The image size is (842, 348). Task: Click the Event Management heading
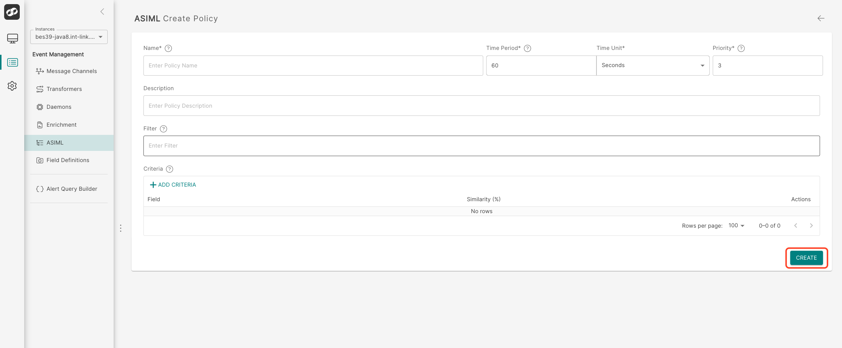point(58,54)
